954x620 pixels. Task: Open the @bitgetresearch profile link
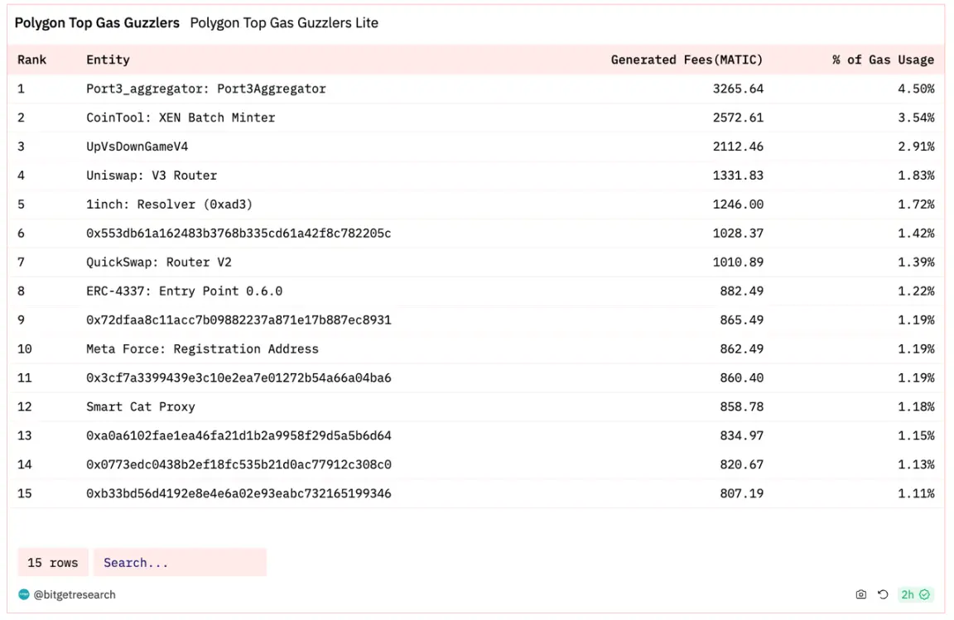(x=75, y=594)
